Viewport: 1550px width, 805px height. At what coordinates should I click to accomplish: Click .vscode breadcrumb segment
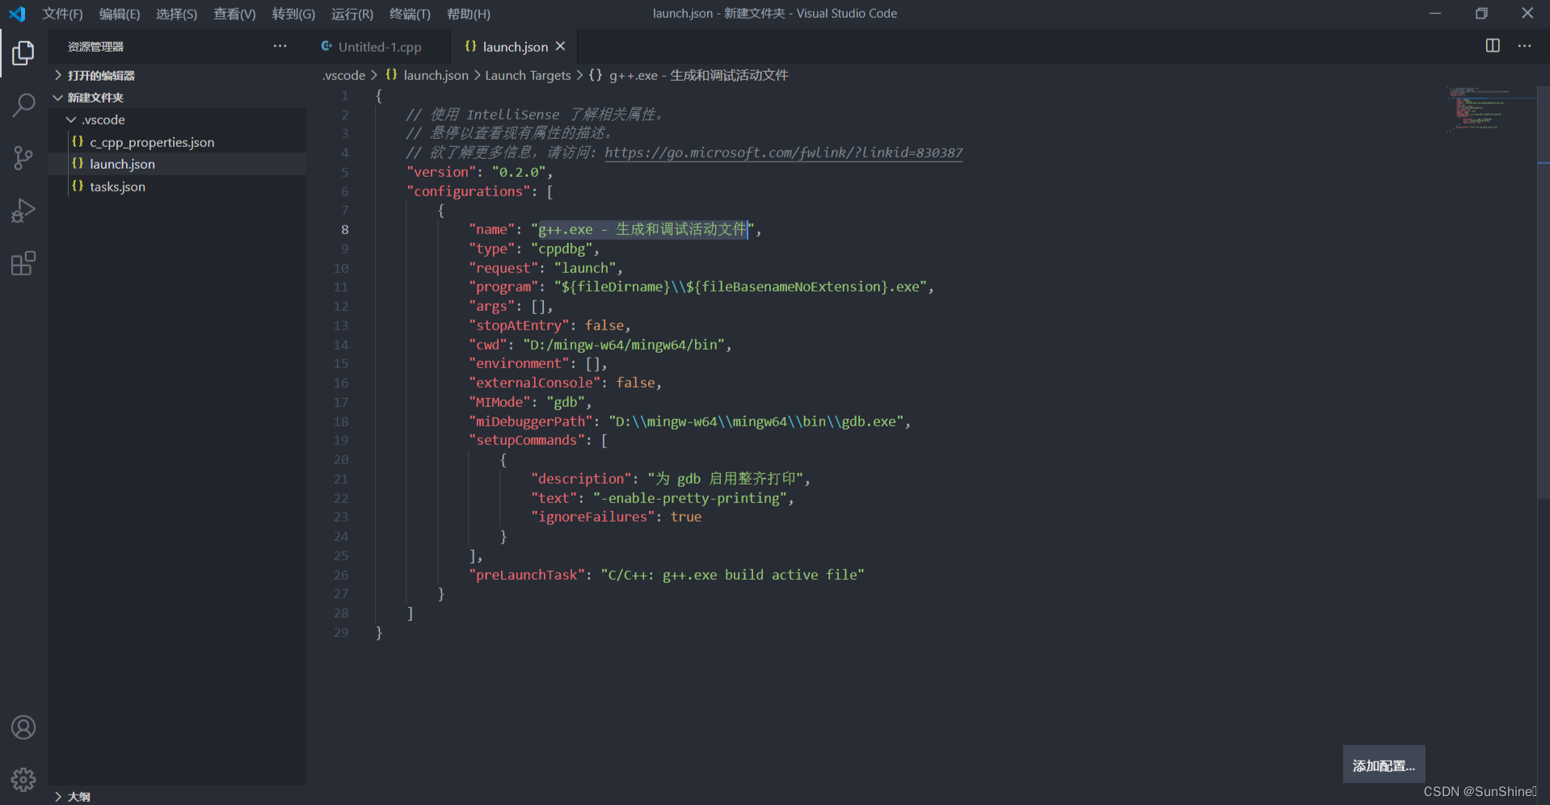coord(344,75)
